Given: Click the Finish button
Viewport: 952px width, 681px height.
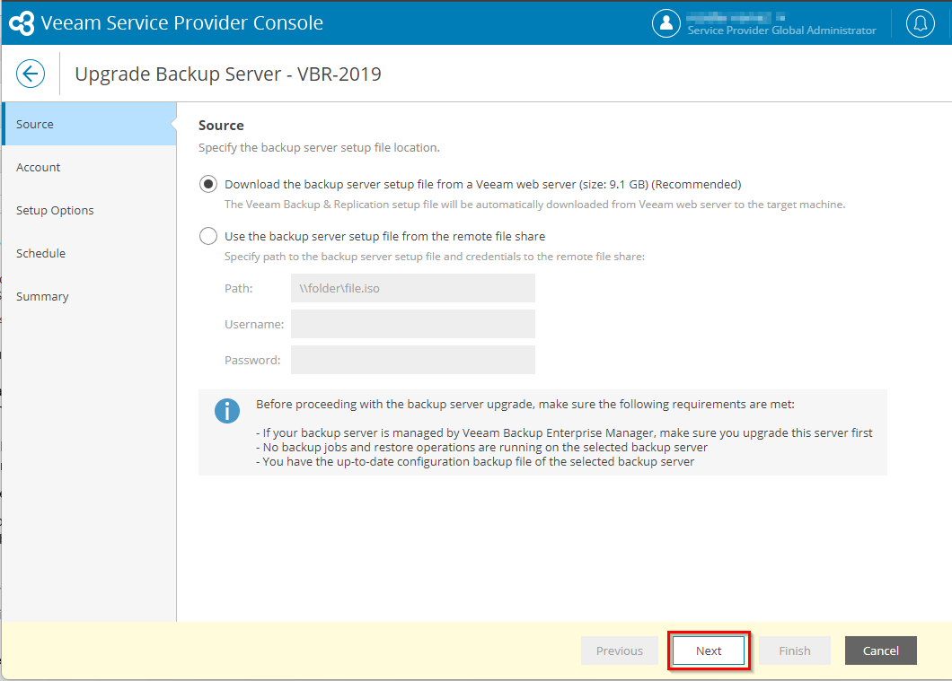Looking at the screenshot, I should coord(795,650).
